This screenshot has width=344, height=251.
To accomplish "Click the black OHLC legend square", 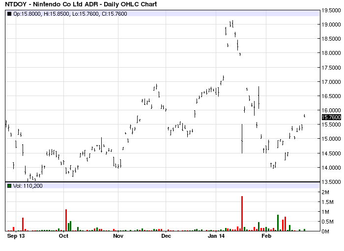I will [x=9, y=14].
